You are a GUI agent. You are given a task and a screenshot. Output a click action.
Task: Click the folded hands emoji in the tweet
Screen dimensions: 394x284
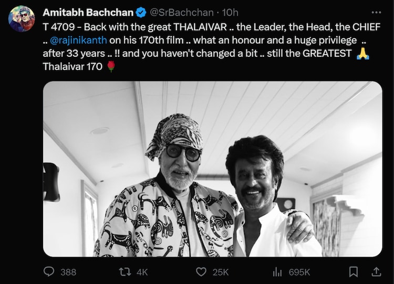click(362, 54)
